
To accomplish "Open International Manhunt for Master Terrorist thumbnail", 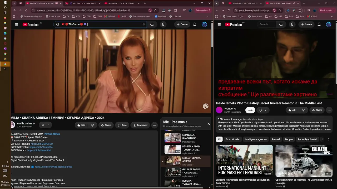I will pos(244,161).
